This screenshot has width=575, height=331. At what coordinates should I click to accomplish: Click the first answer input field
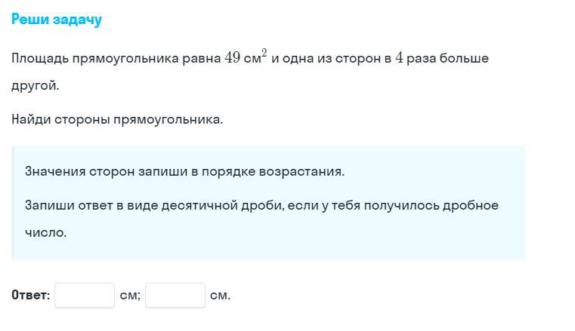pos(84,296)
